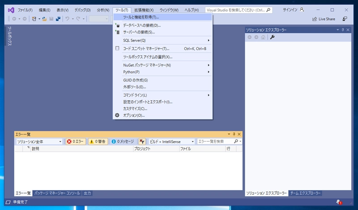This screenshot has height=210, width=358.
Task: Open the ヘルプ(H) menu
Action: pyautogui.click(x=192, y=10)
